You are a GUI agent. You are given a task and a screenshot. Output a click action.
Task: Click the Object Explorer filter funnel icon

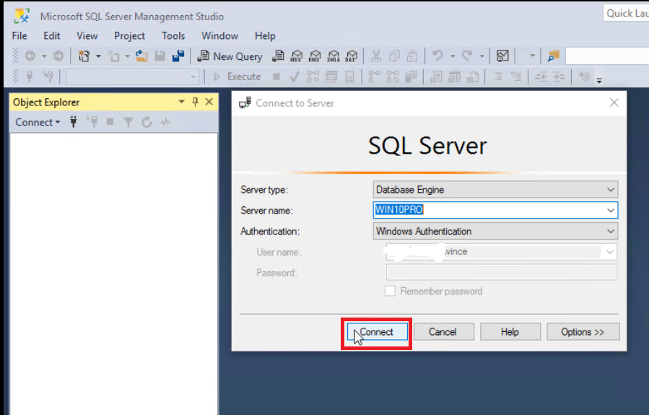[129, 122]
